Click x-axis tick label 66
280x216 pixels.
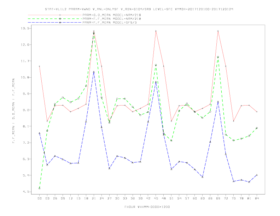click(210, 198)
